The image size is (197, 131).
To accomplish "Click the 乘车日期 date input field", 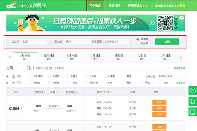I will point(116,41).
